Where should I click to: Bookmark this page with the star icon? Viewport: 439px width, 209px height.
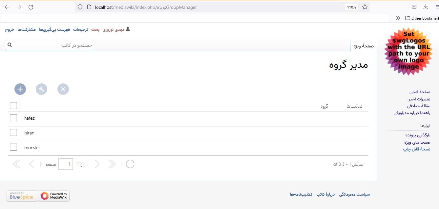[365, 7]
